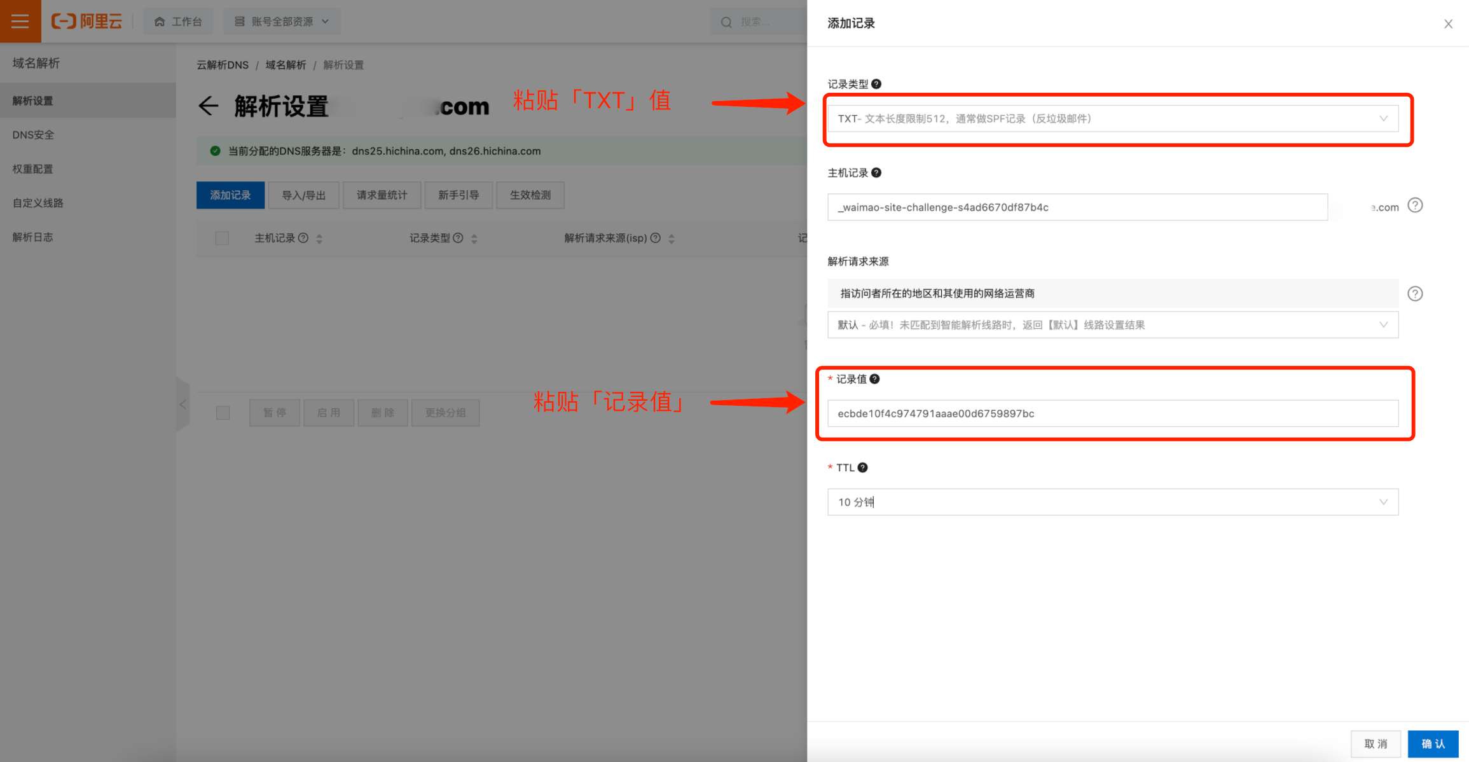
Task: Close the 添加记录 panel with X
Action: click(1448, 24)
